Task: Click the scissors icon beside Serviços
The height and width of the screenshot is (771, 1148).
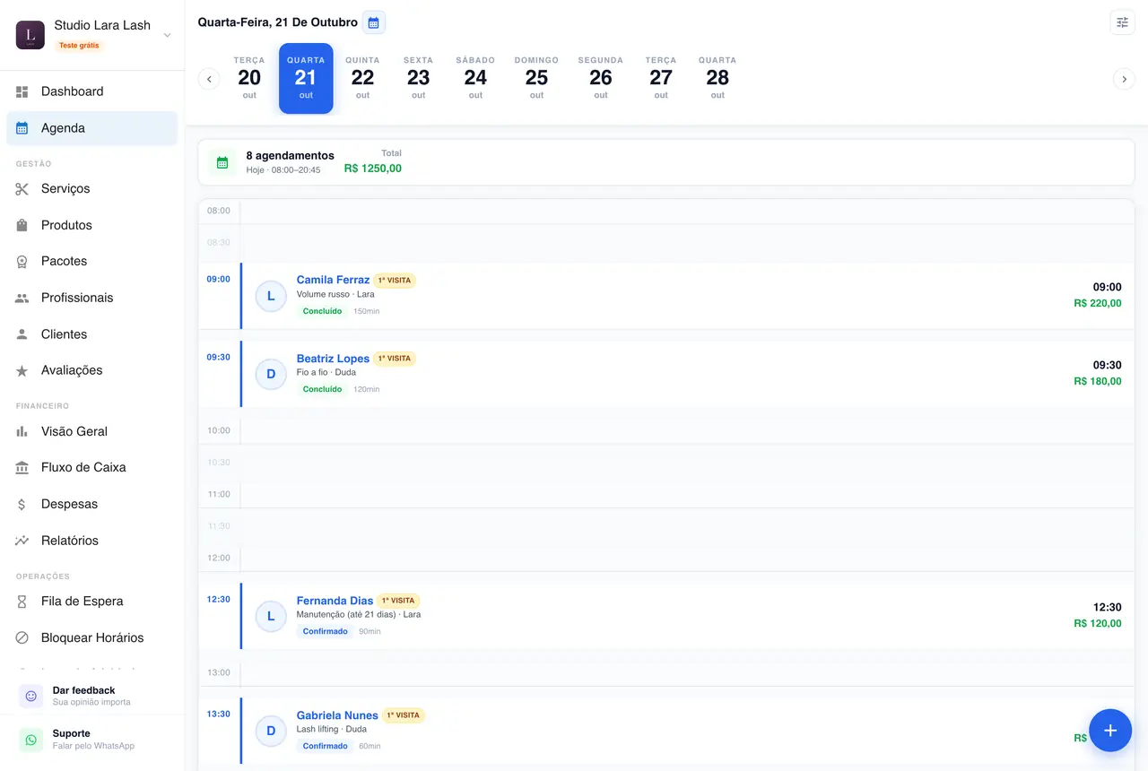Action: tap(22, 189)
